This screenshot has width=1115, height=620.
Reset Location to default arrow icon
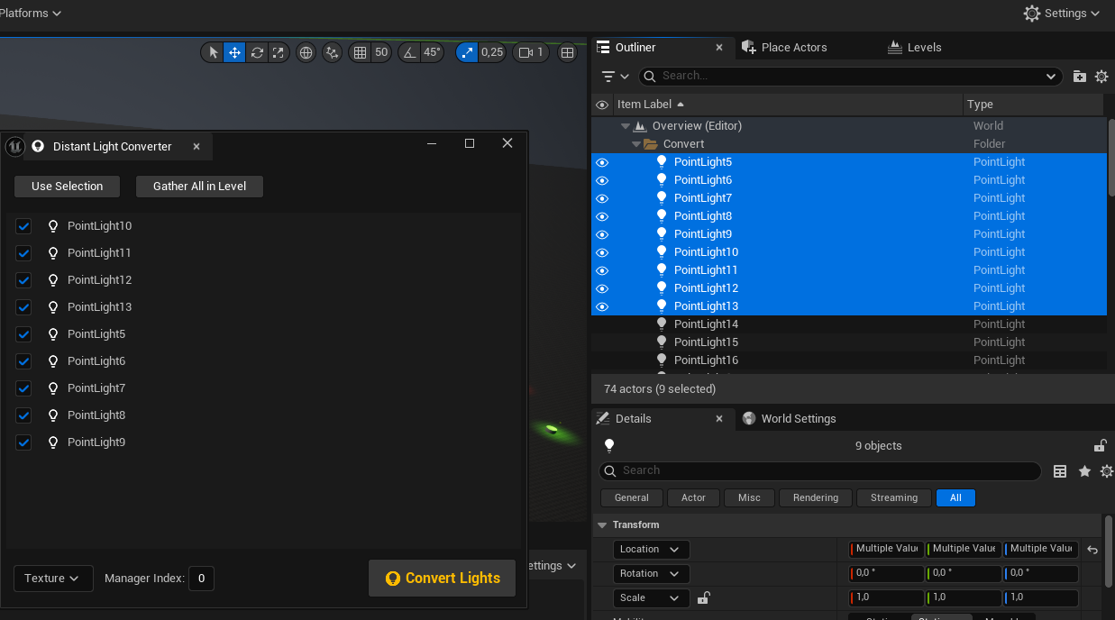(1092, 549)
